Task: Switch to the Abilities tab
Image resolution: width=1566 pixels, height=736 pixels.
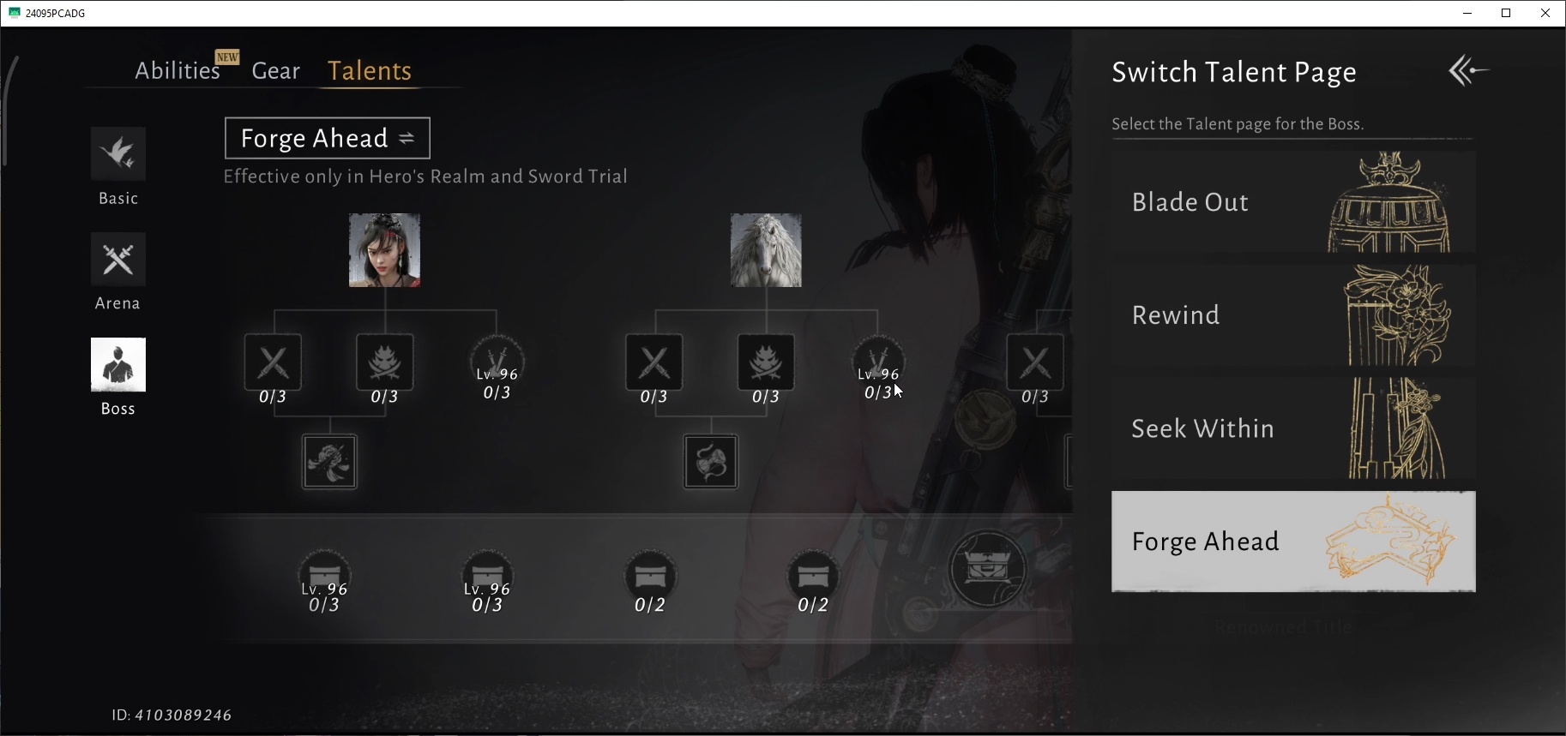Action: [x=178, y=70]
